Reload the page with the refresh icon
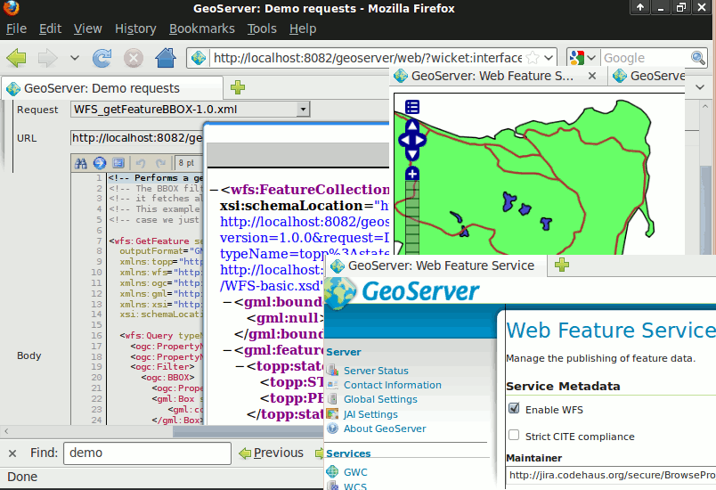This screenshot has height=490, width=716. [102, 58]
